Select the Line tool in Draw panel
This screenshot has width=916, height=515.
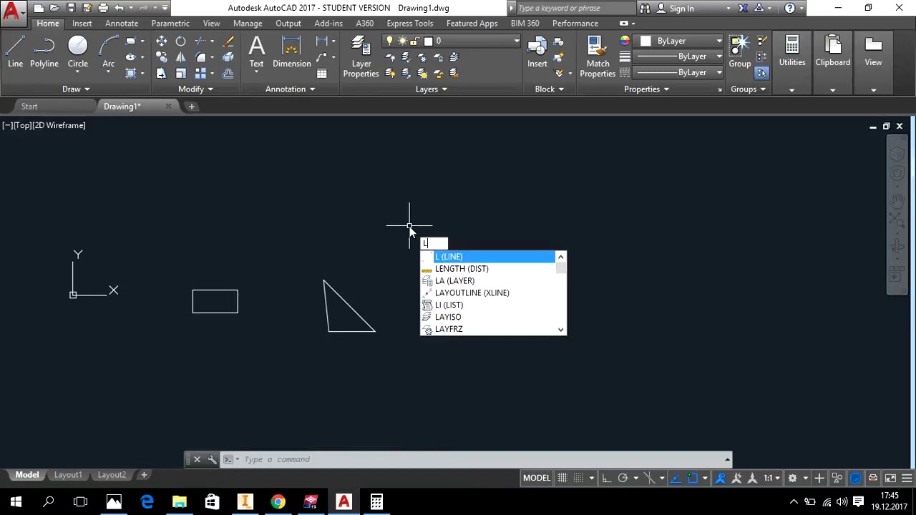15,53
